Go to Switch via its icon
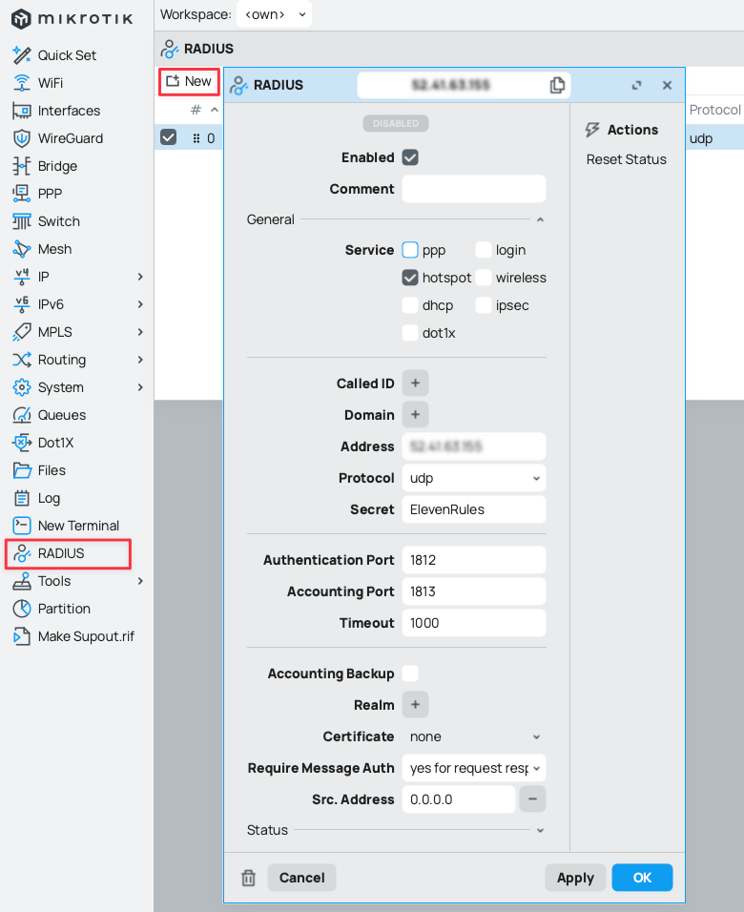The height and width of the screenshot is (912, 744). click(x=22, y=221)
